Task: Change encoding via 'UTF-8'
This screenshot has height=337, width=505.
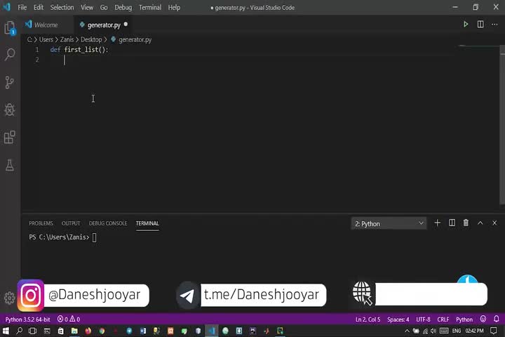Action: [423, 319]
